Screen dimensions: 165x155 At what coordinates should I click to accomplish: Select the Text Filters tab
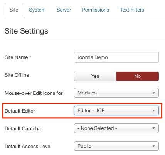coord(132,10)
